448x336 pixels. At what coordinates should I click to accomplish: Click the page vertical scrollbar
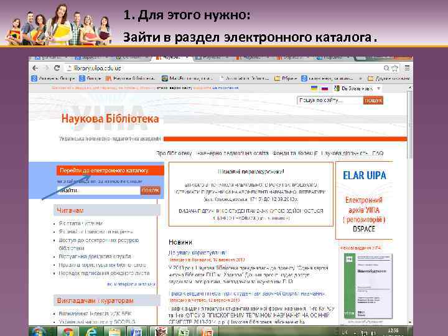pos(410,126)
